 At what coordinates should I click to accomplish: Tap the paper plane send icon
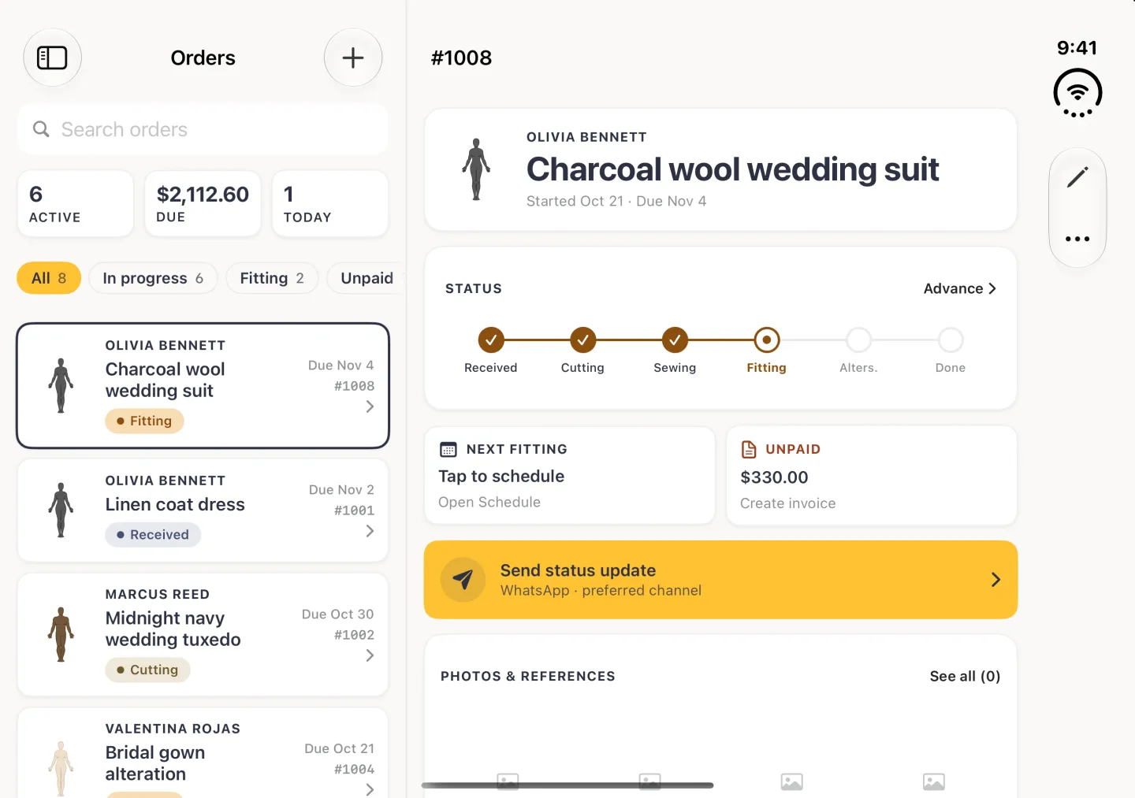463,580
